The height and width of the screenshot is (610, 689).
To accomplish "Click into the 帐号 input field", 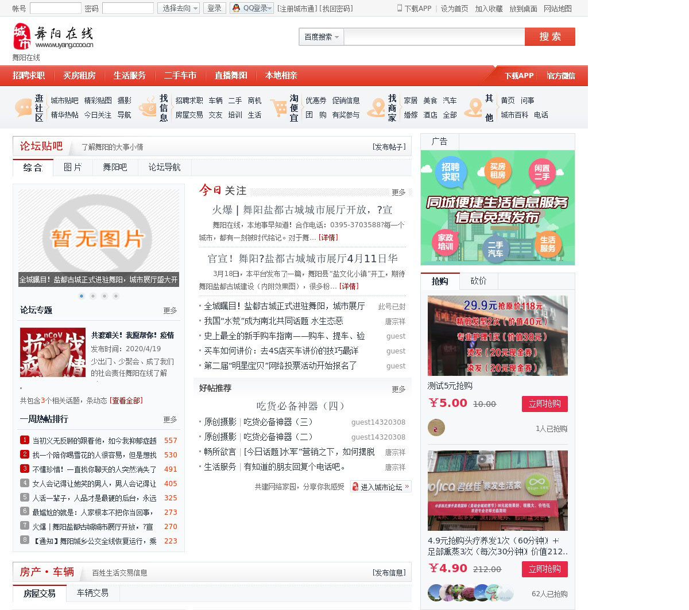I will click(x=56, y=8).
